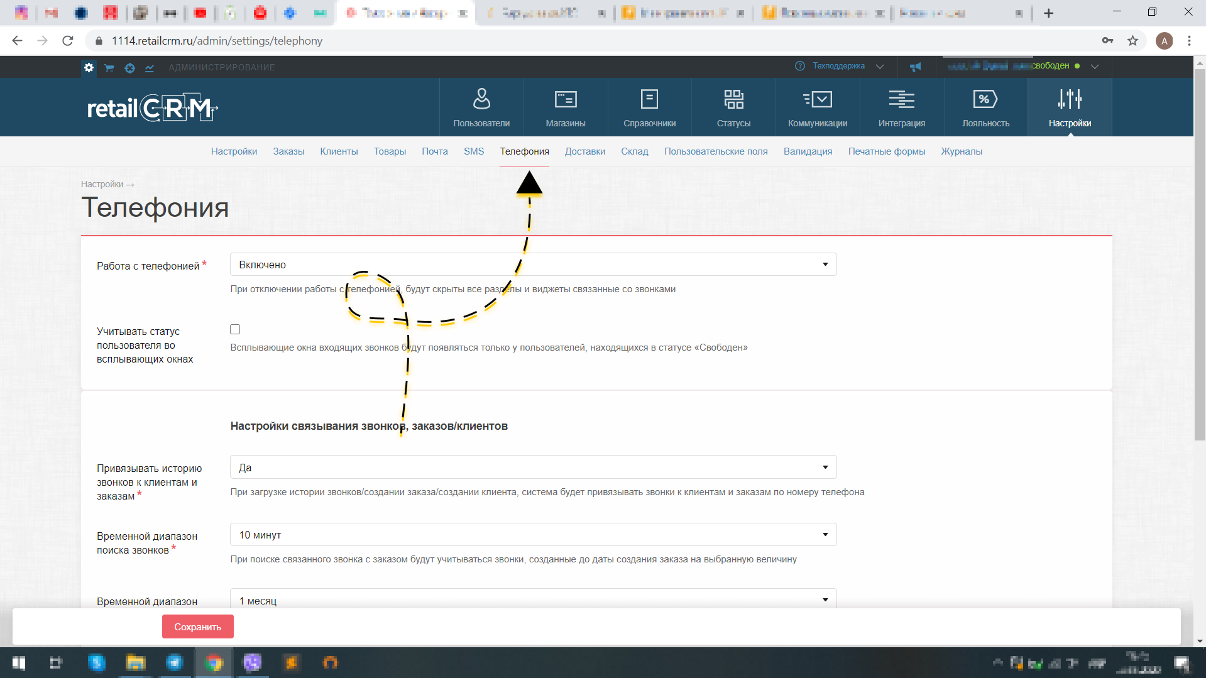Open File Explorer from the Windows taskbar
Screen dimensions: 1206x678
(x=135, y=663)
